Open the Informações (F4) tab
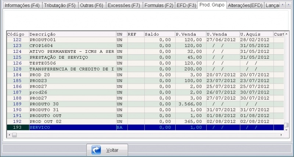The image size is (294, 157). (x=21, y=6)
